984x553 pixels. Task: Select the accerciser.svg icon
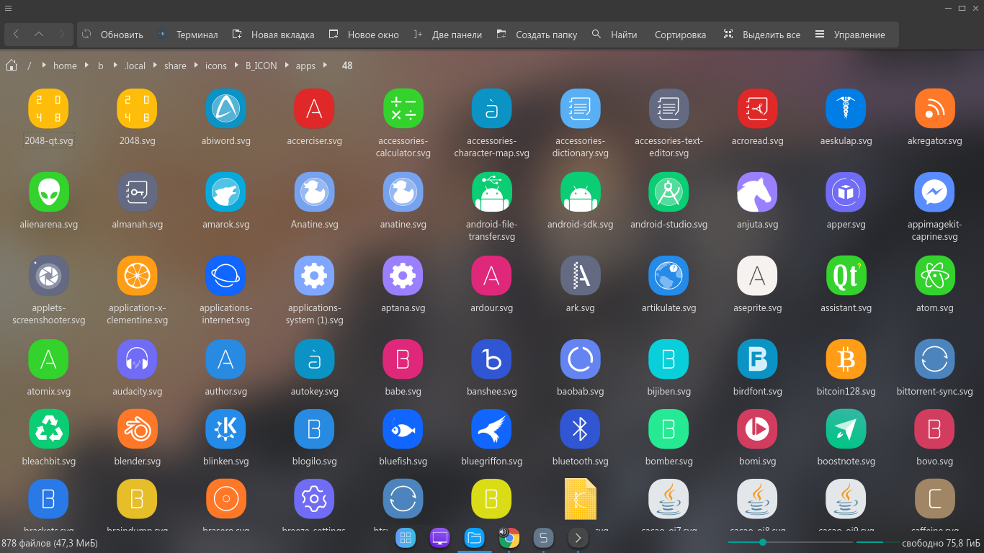click(314, 109)
